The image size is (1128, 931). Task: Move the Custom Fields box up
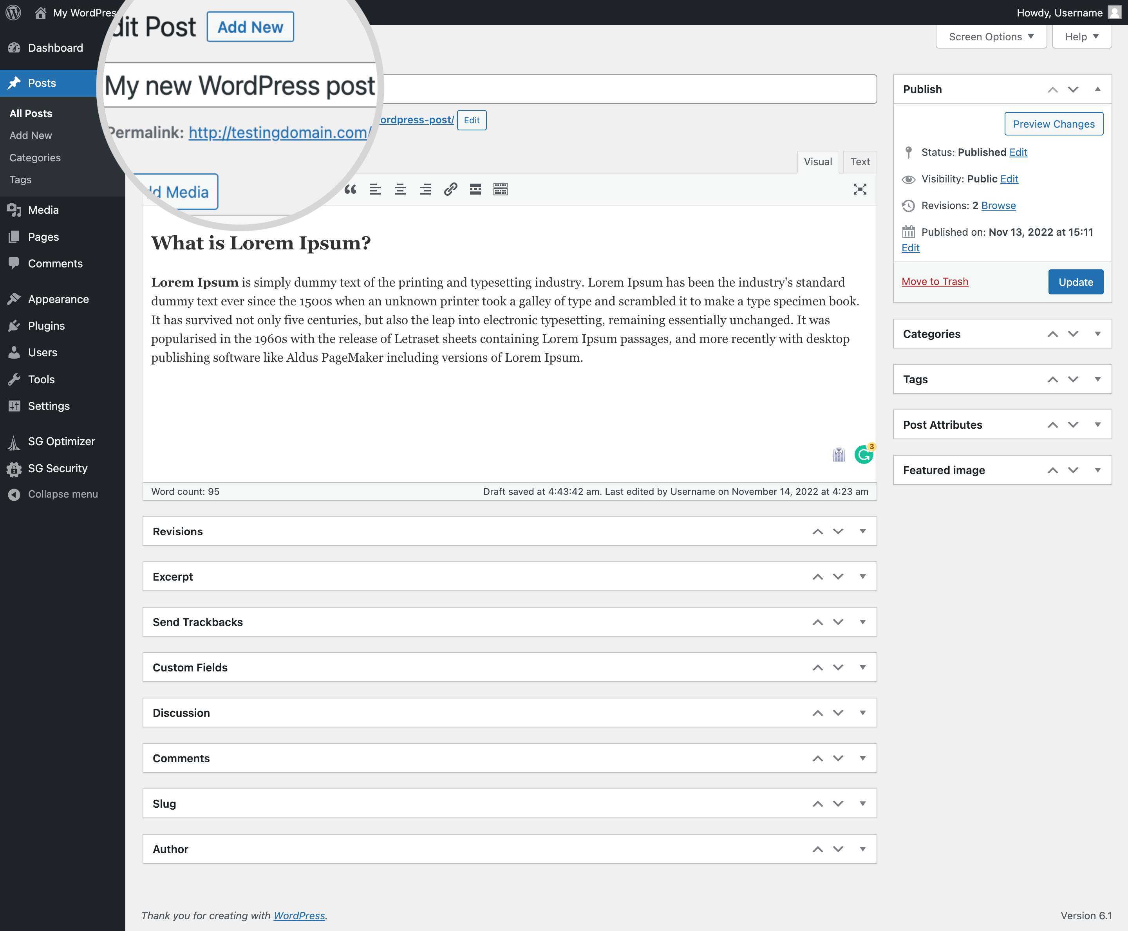(x=817, y=668)
